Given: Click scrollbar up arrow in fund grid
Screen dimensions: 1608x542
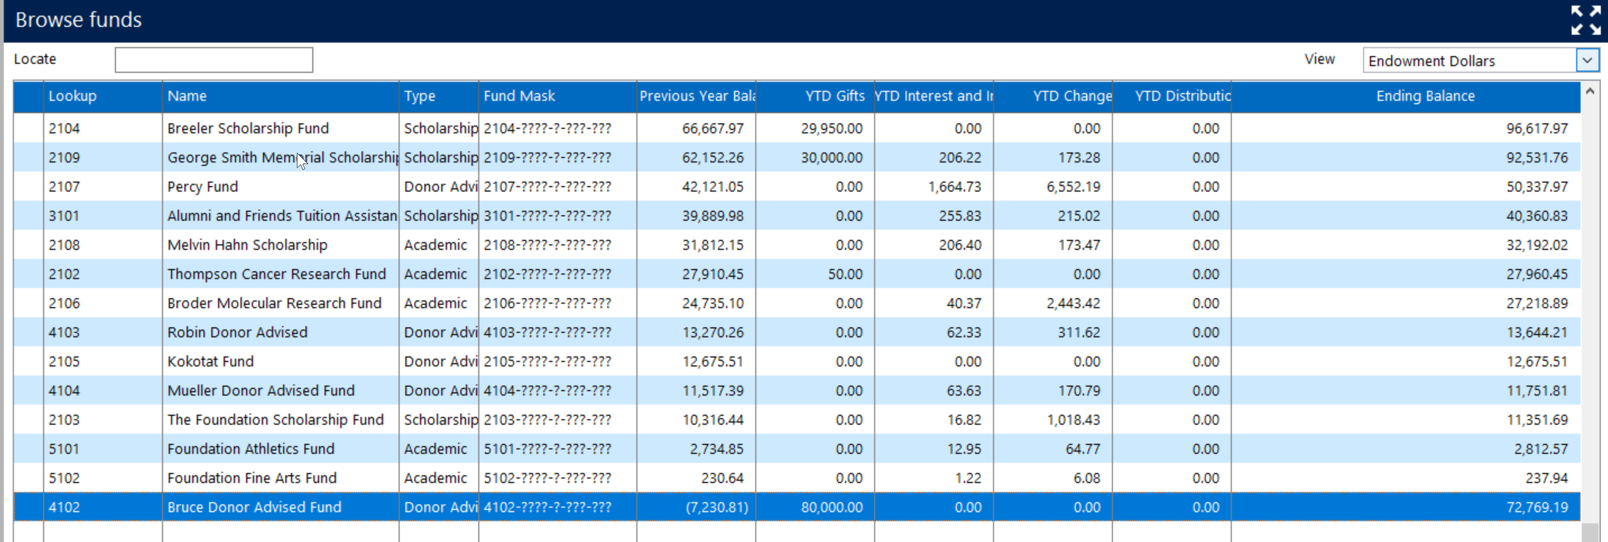Looking at the screenshot, I should pos(1590,92).
